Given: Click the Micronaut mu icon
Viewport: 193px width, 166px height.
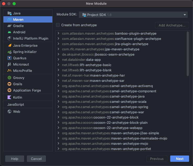Looking at the screenshot, I should click(x=9, y=64).
